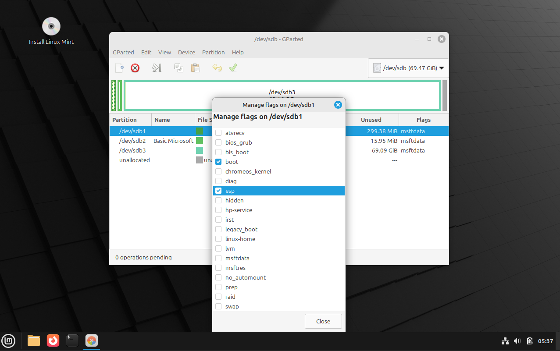Click the red Delete partition icon
560x351 pixels.
135,68
